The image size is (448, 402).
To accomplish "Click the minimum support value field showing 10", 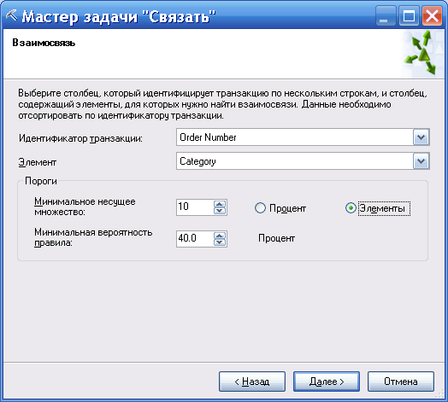I will pyautogui.click(x=195, y=207).
